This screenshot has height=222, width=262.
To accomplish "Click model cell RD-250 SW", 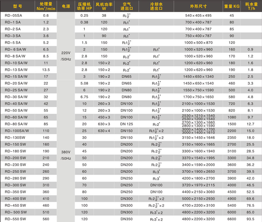I will pyautogui.click(x=15, y=172).
